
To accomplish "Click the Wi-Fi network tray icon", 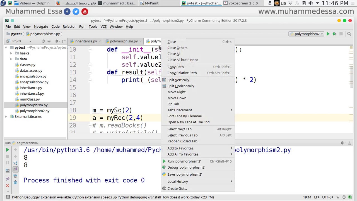I will 290,3.
